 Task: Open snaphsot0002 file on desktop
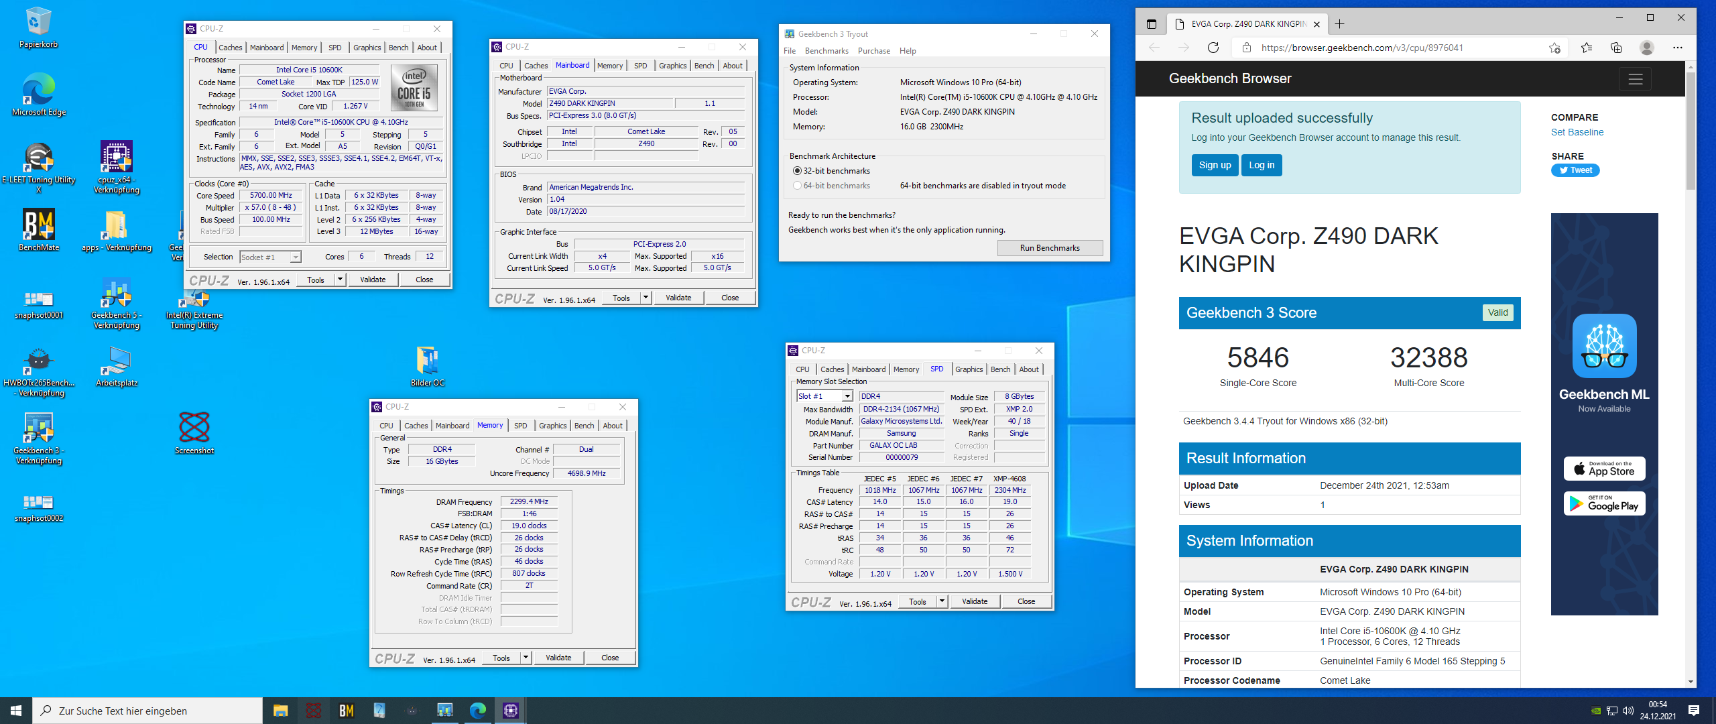38,507
